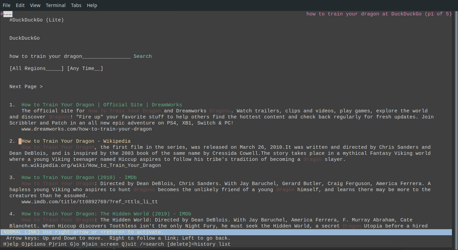Screen dimensions: 458x250
Task: Open the DreamWorks Official Site result
Action: pyautogui.click(x=102, y=105)
